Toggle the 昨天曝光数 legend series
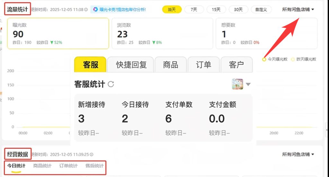This screenshot has height=177, width=329. click(x=304, y=59)
